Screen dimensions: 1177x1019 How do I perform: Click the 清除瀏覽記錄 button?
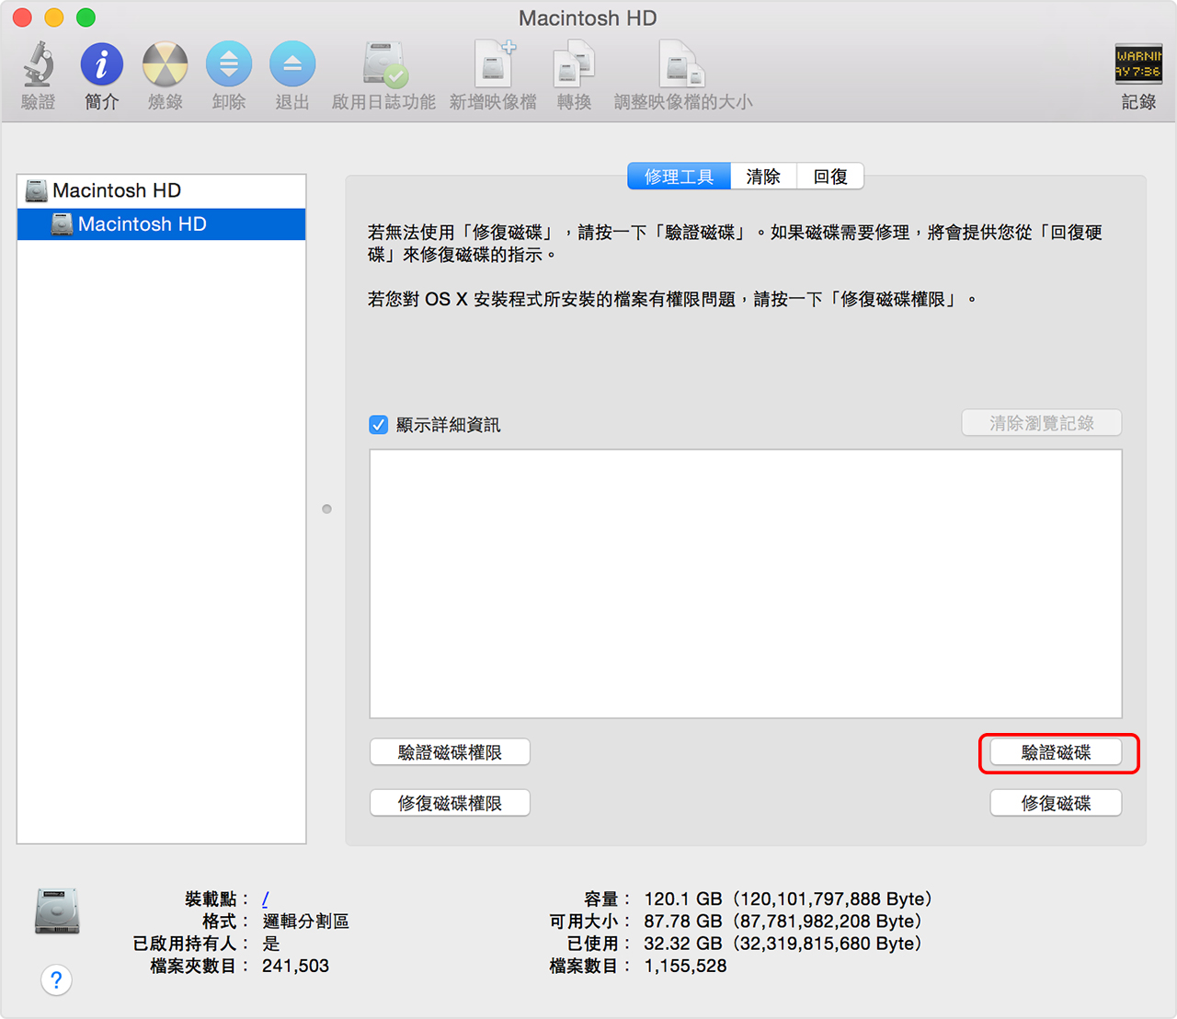point(1042,423)
